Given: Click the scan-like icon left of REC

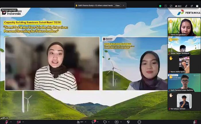Looking at the screenshot, I should [171, 6].
